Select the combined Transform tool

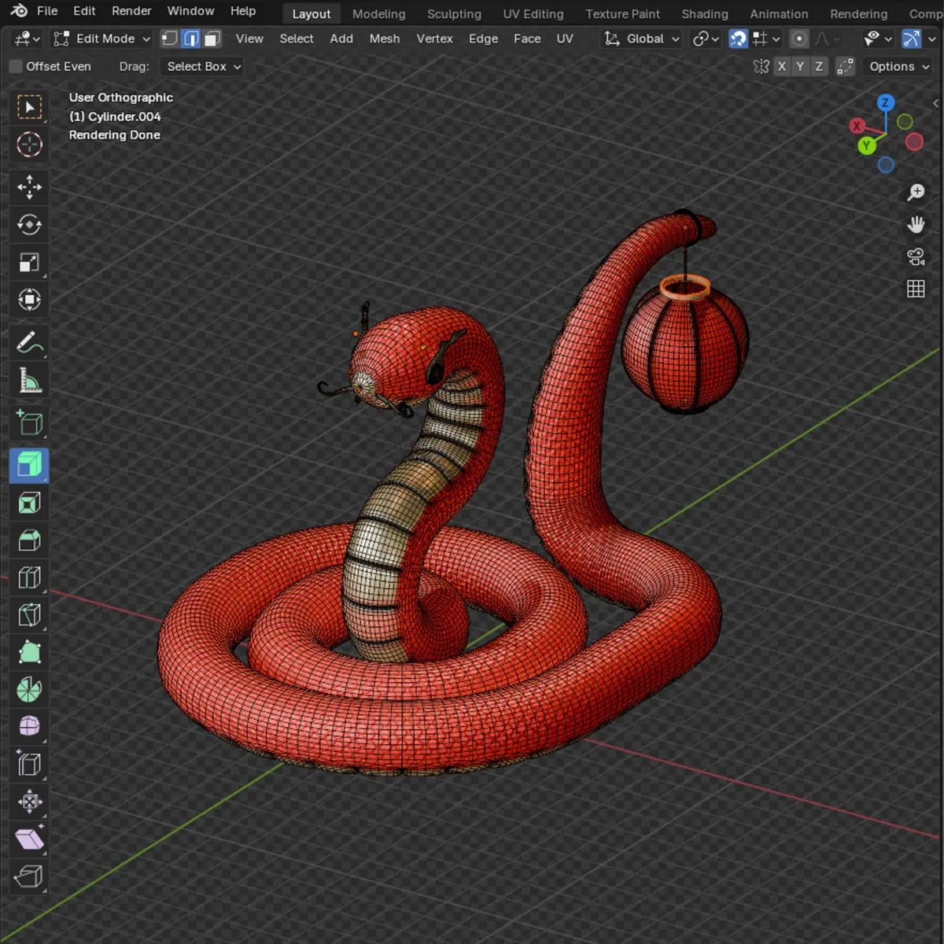tap(29, 300)
